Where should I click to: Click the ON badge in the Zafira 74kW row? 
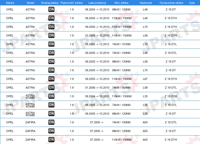pos(51,122)
